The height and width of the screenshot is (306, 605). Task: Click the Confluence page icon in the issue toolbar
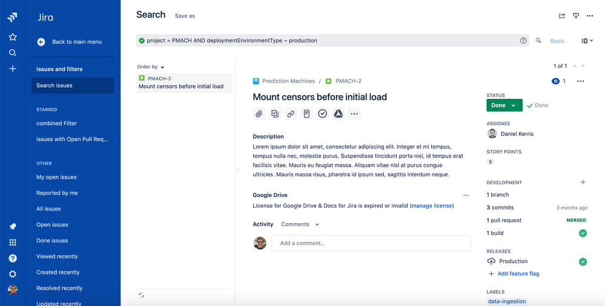[x=306, y=113]
